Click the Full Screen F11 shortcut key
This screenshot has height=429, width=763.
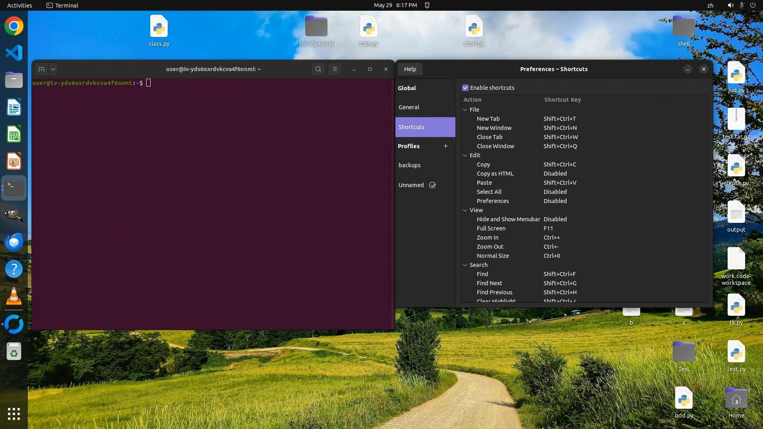[x=548, y=228]
